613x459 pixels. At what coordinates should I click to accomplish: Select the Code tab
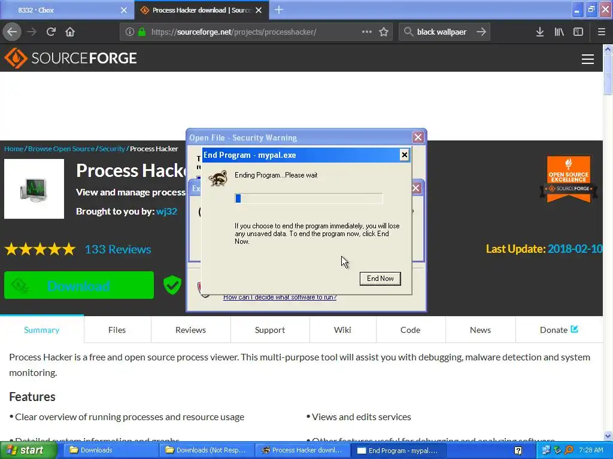click(x=411, y=330)
